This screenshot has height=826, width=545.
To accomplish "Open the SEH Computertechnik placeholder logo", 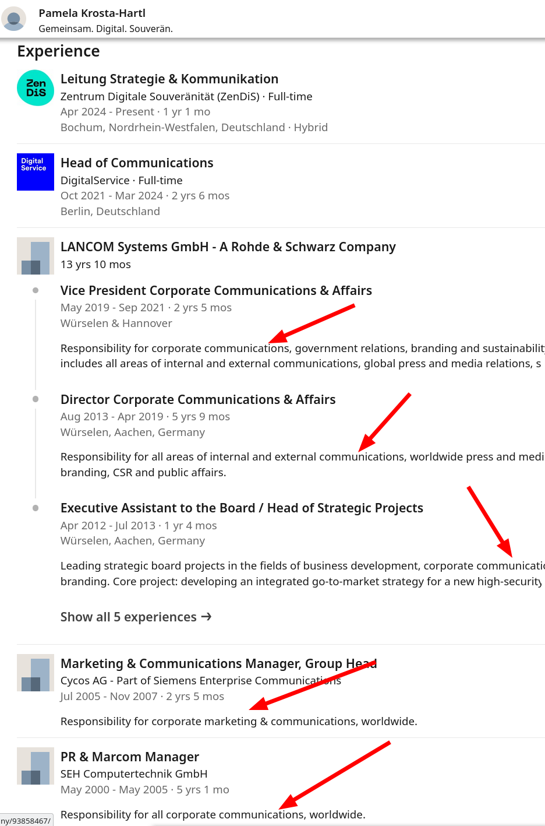I will pos(36,766).
